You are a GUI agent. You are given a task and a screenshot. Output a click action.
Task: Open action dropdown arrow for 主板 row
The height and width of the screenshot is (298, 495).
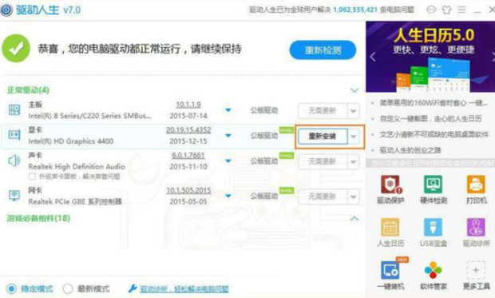click(353, 111)
